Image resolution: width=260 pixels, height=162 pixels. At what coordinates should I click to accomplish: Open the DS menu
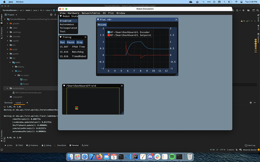point(104,13)
